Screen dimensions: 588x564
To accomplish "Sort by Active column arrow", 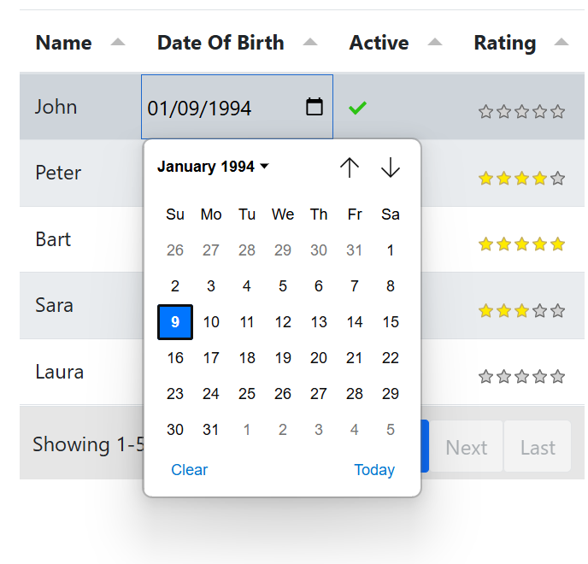I will coord(435,43).
